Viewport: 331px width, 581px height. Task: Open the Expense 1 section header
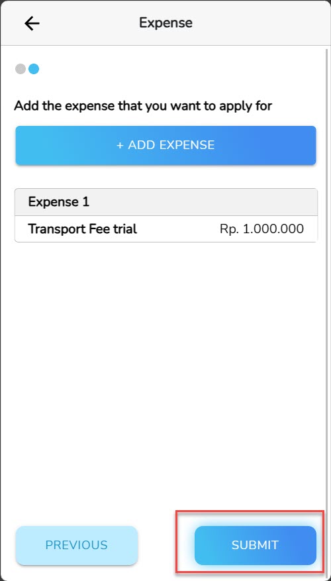tap(166, 202)
